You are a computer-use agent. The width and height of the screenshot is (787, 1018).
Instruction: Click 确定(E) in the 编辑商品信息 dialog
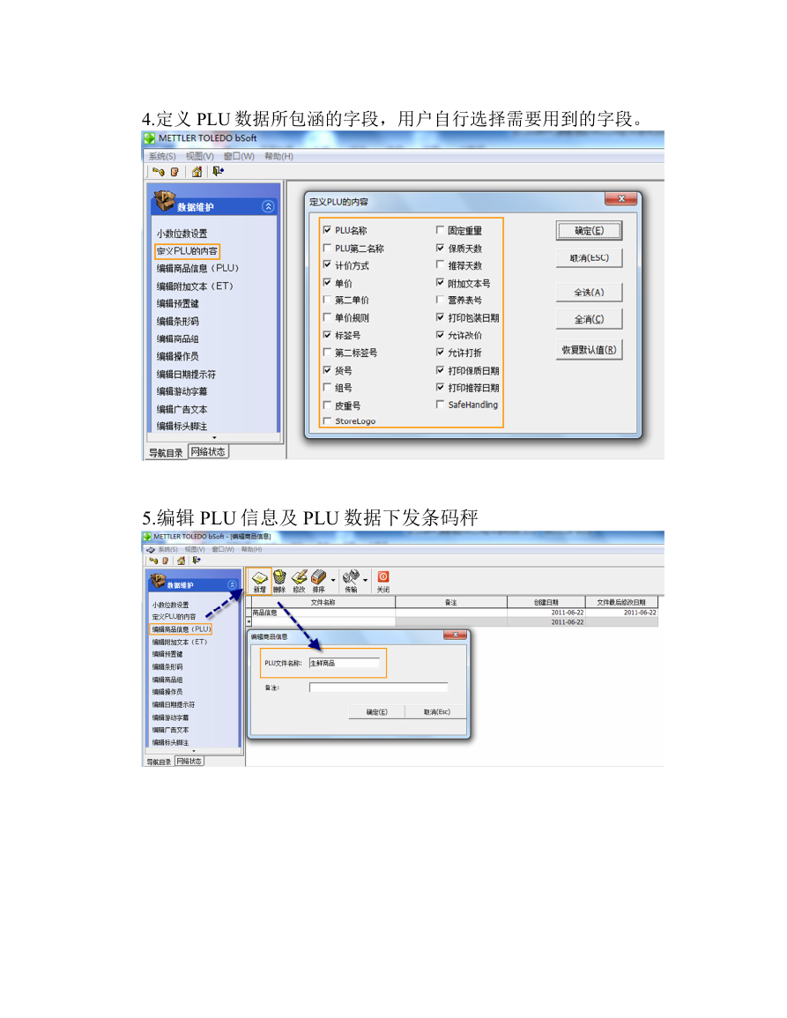pos(376,711)
